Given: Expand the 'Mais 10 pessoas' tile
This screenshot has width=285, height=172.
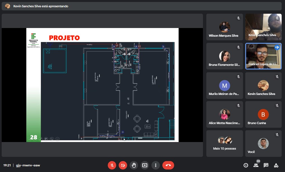Looking at the screenshot, I should click(225, 143).
